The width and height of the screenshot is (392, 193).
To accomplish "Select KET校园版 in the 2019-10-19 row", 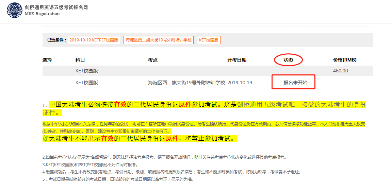I will point(86,83).
